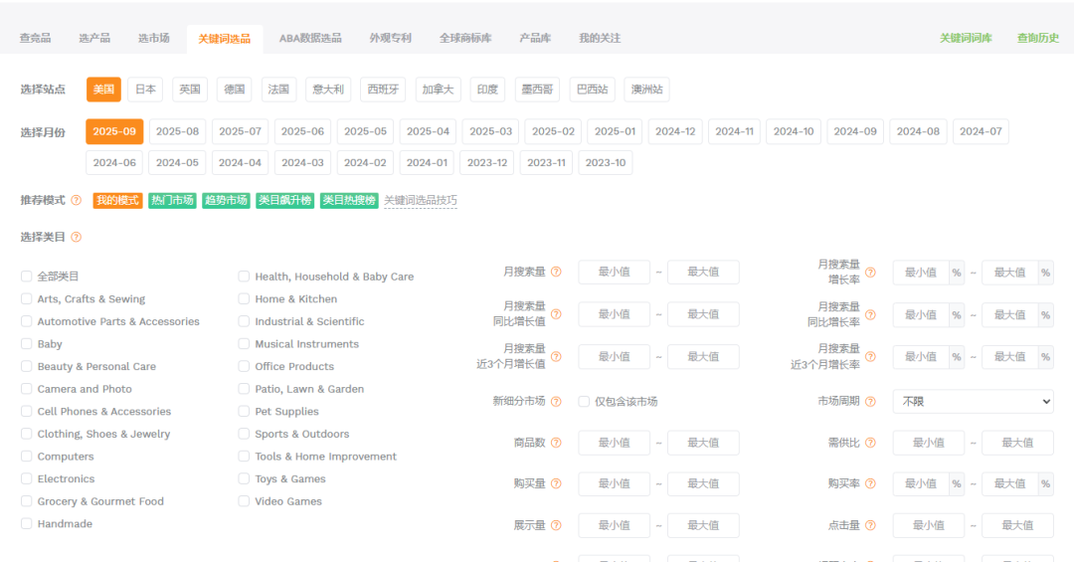Go to 产品库 tab
The image size is (1074, 562).
point(535,39)
